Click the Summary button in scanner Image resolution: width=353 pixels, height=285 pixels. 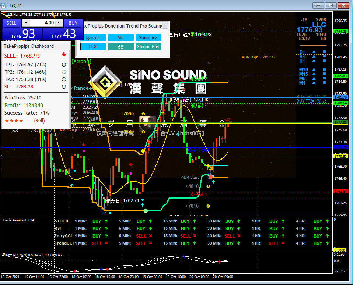148,38
